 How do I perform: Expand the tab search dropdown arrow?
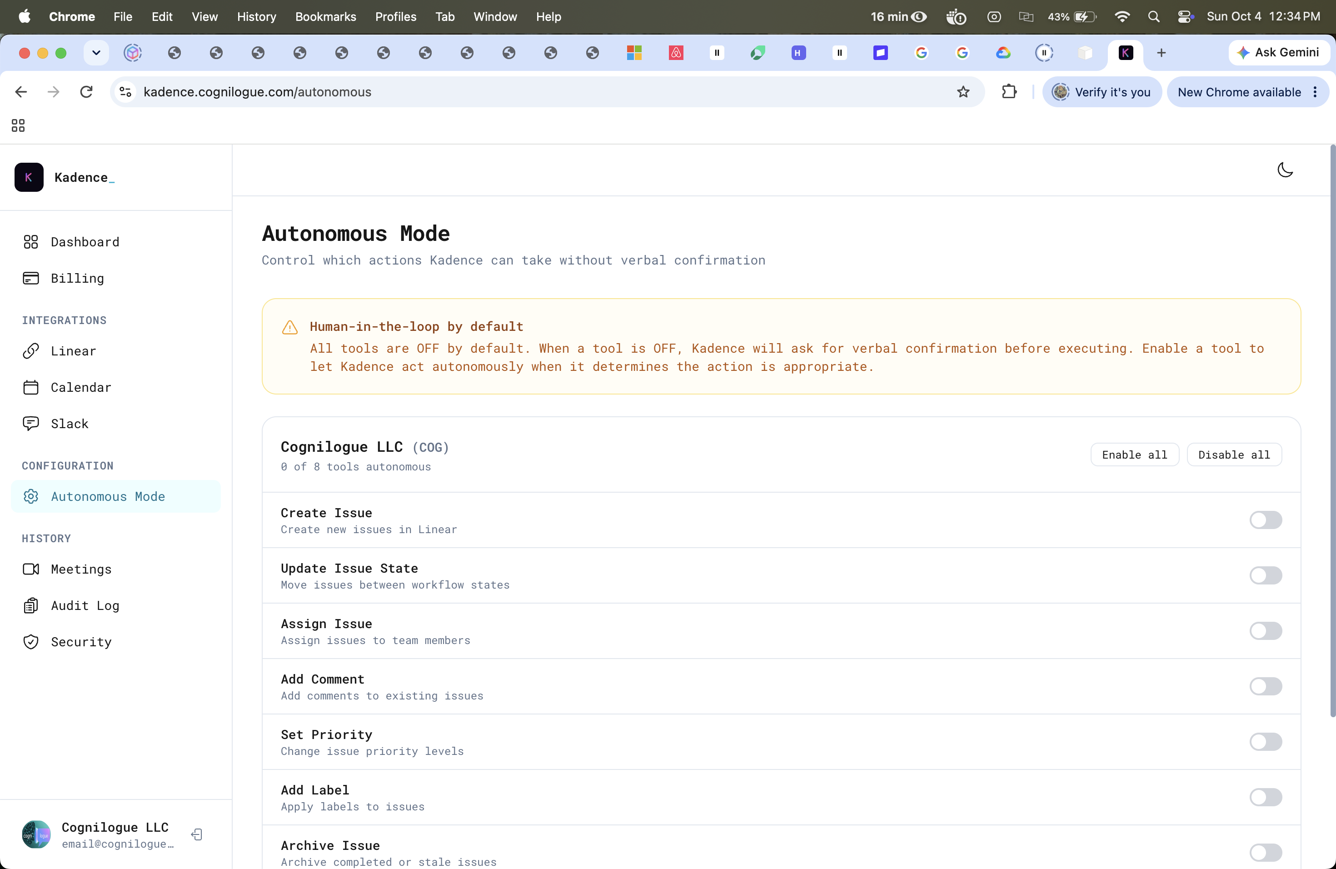[96, 53]
